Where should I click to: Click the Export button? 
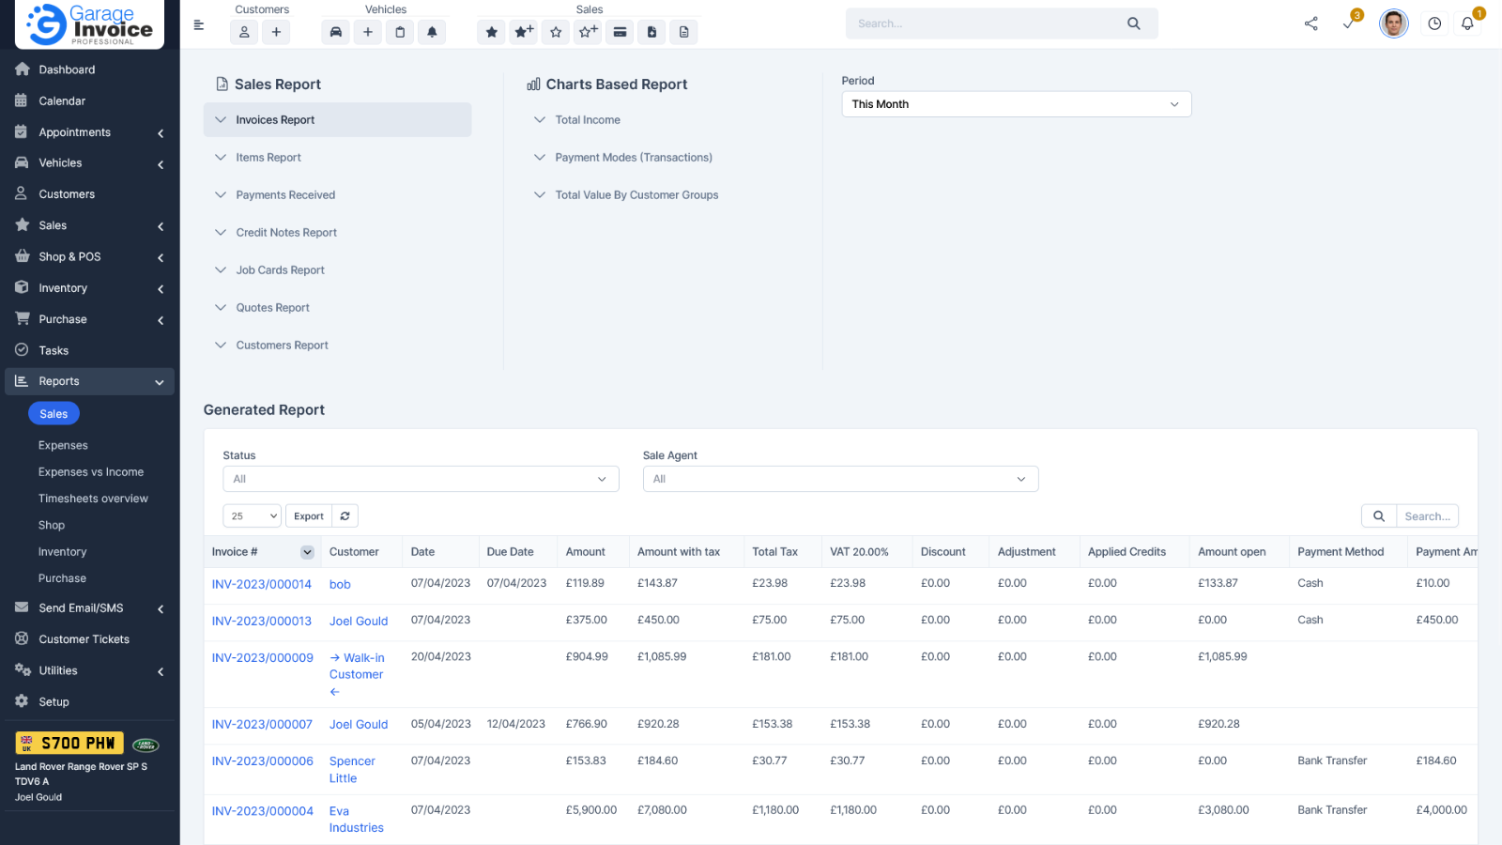click(308, 516)
